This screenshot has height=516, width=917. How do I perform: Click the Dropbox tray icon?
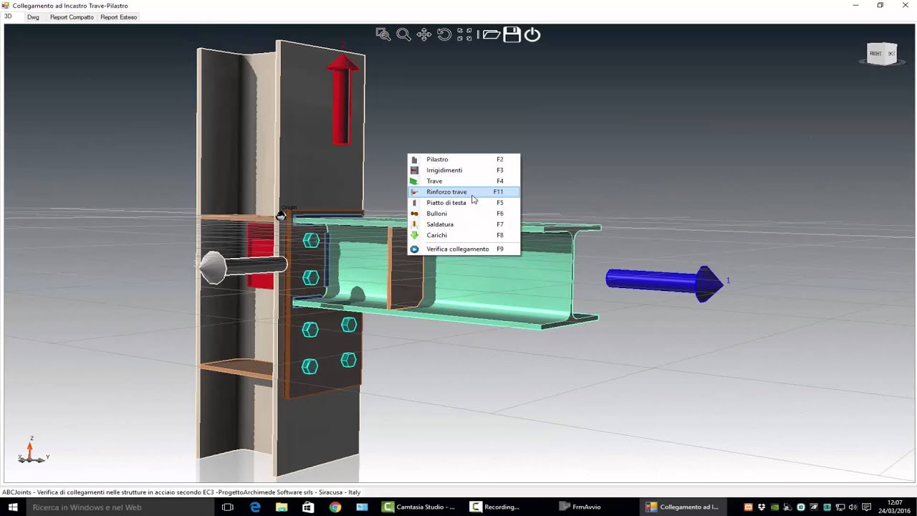762,507
